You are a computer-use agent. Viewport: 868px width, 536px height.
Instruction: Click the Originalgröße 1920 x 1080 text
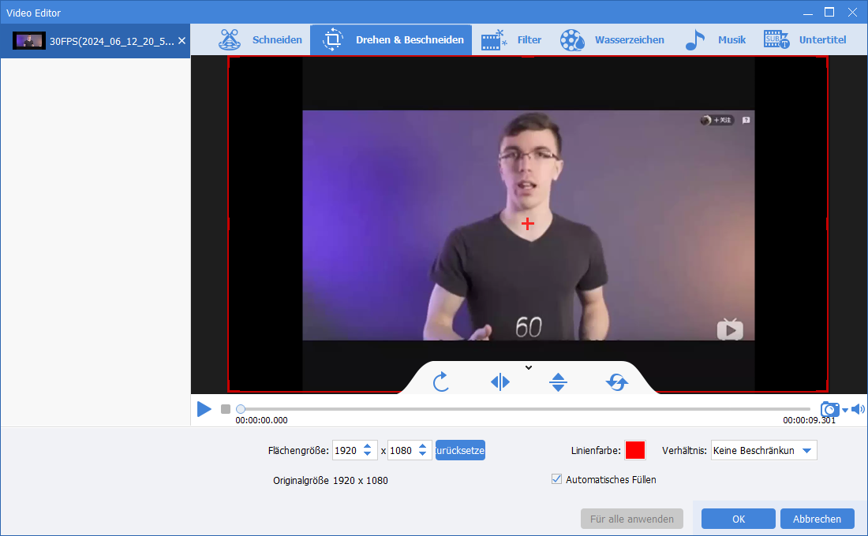coord(331,480)
